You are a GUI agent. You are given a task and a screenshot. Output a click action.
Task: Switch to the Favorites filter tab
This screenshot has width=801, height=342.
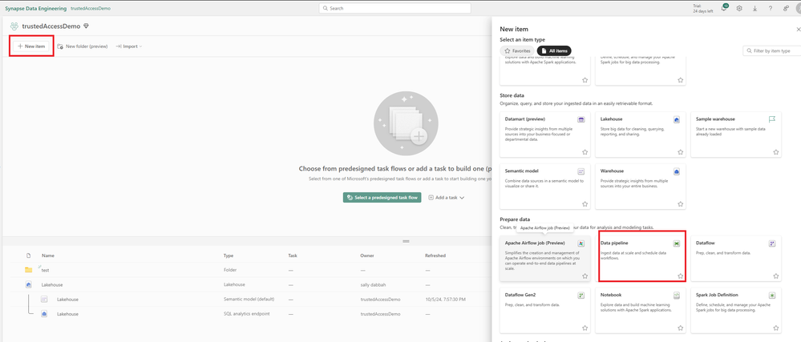(x=517, y=51)
